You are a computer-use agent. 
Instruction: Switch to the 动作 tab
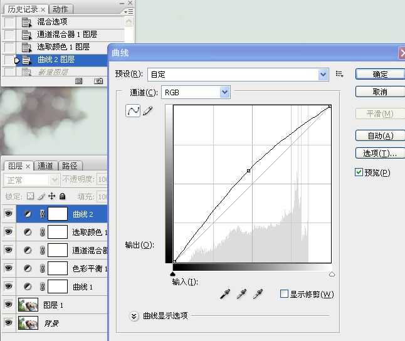point(60,9)
